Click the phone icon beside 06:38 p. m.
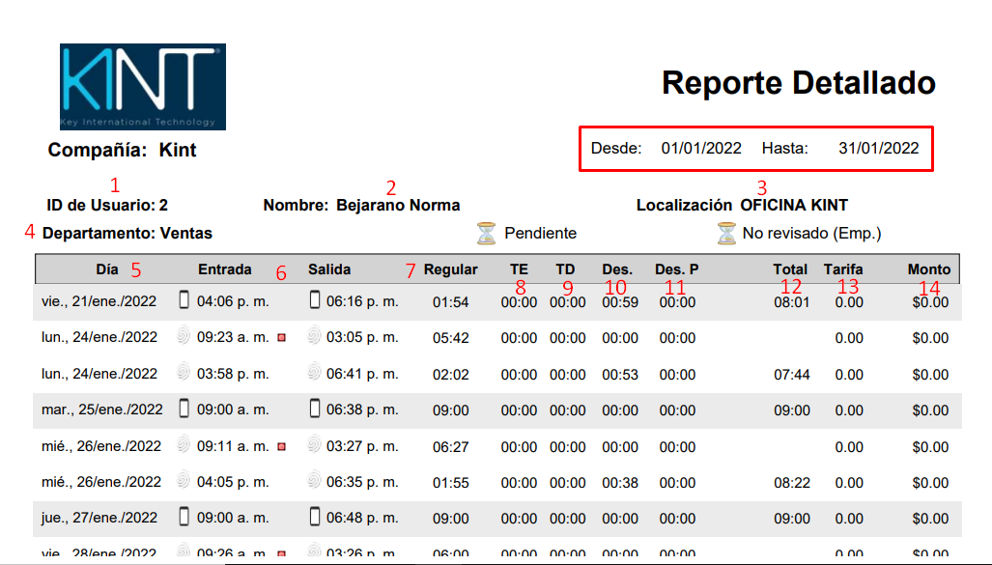The height and width of the screenshot is (565, 992). [x=314, y=410]
